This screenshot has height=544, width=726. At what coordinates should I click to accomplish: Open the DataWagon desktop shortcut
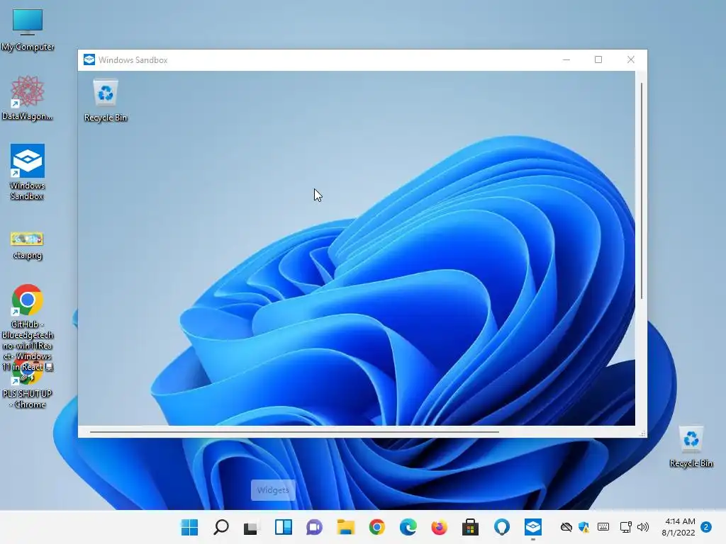tap(28, 98)
